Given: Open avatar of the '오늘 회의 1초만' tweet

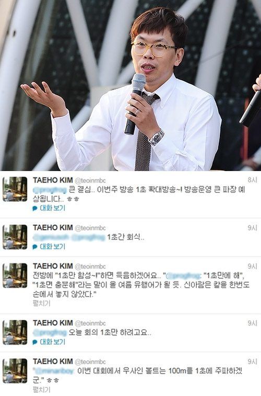Looking at the screenshot, I should [x=15, y=332].
